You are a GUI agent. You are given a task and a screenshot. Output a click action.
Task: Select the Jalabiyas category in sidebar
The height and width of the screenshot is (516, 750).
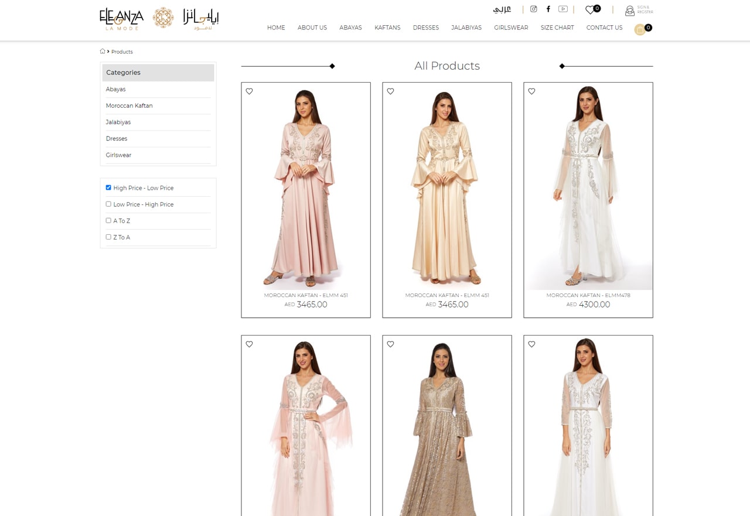(x=118, y=122)
